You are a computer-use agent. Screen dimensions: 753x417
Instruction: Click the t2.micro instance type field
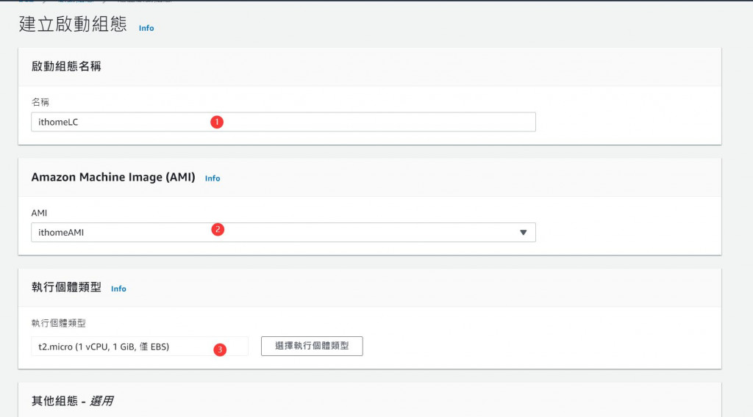coord(139,347)
